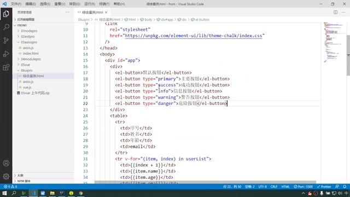Viewport: 350px width, 197px height.
Task: Open the 查看(V) menu
Action: click(60, 4)
